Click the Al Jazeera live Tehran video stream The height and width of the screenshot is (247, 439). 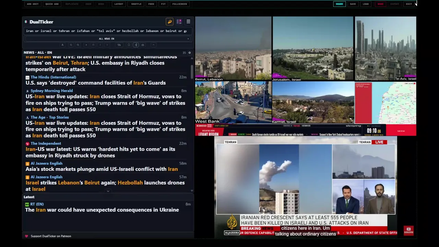tap(306, 187)
